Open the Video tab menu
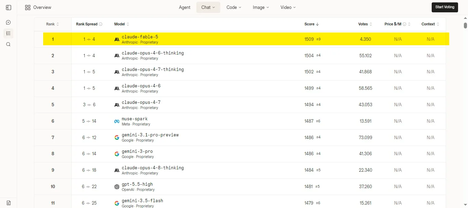Image resolution: width=468 pixels, height=208 pixels. (288, 7)
